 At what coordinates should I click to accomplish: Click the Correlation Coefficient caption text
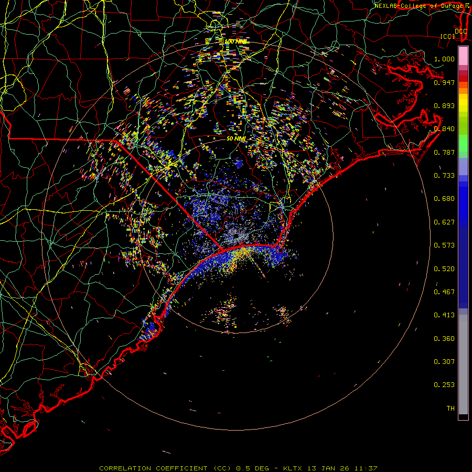pyautogui.click(x=156, y=468)
